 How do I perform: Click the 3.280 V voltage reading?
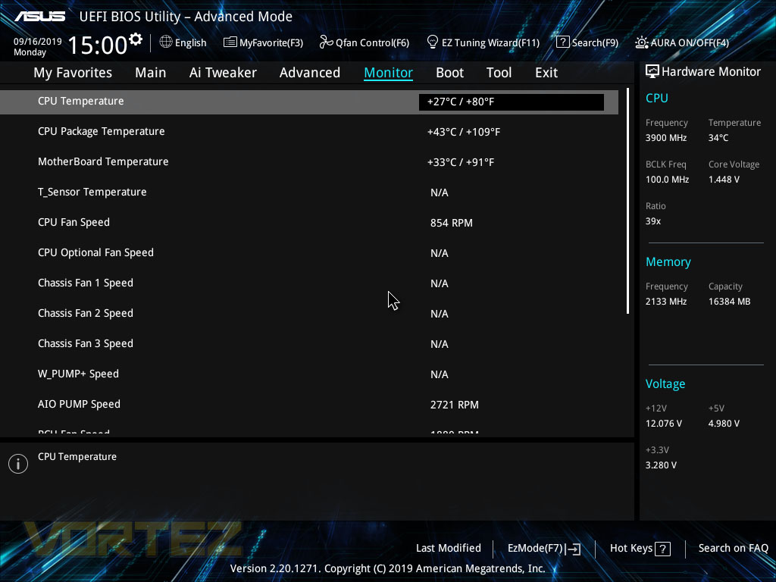point(661,465)
